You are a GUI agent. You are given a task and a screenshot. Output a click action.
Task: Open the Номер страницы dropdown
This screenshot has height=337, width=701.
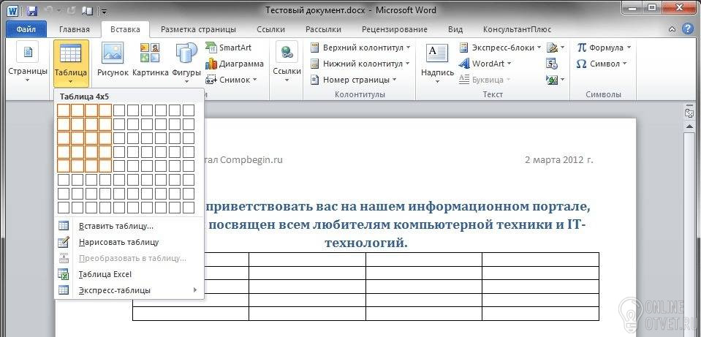pos(353,80)
